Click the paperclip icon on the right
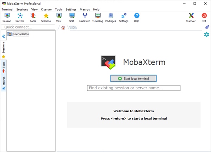Image resolution: width=211 pixels, height=152 pixels. (x=207, y=27)
